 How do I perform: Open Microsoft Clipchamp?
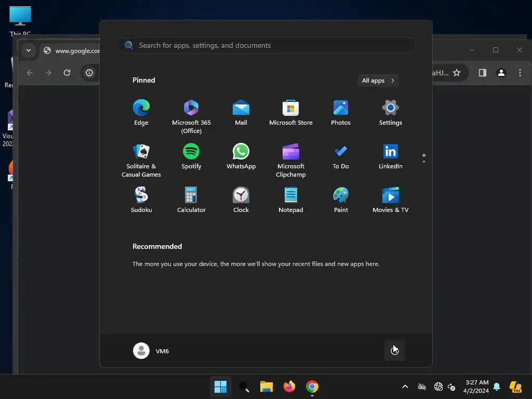click(x=291, y=161)
